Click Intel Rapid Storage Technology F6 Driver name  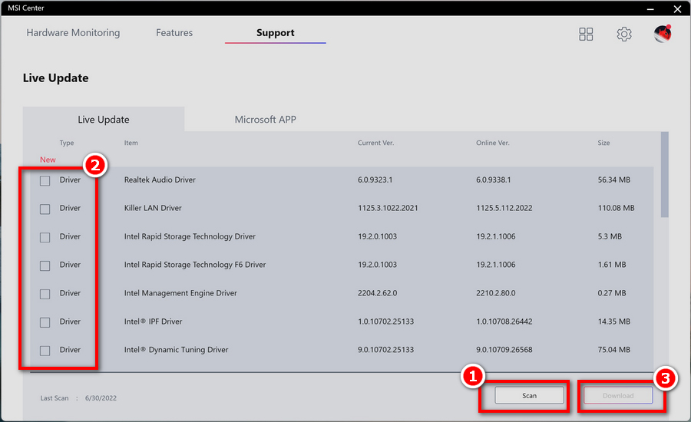coord(195,265)
